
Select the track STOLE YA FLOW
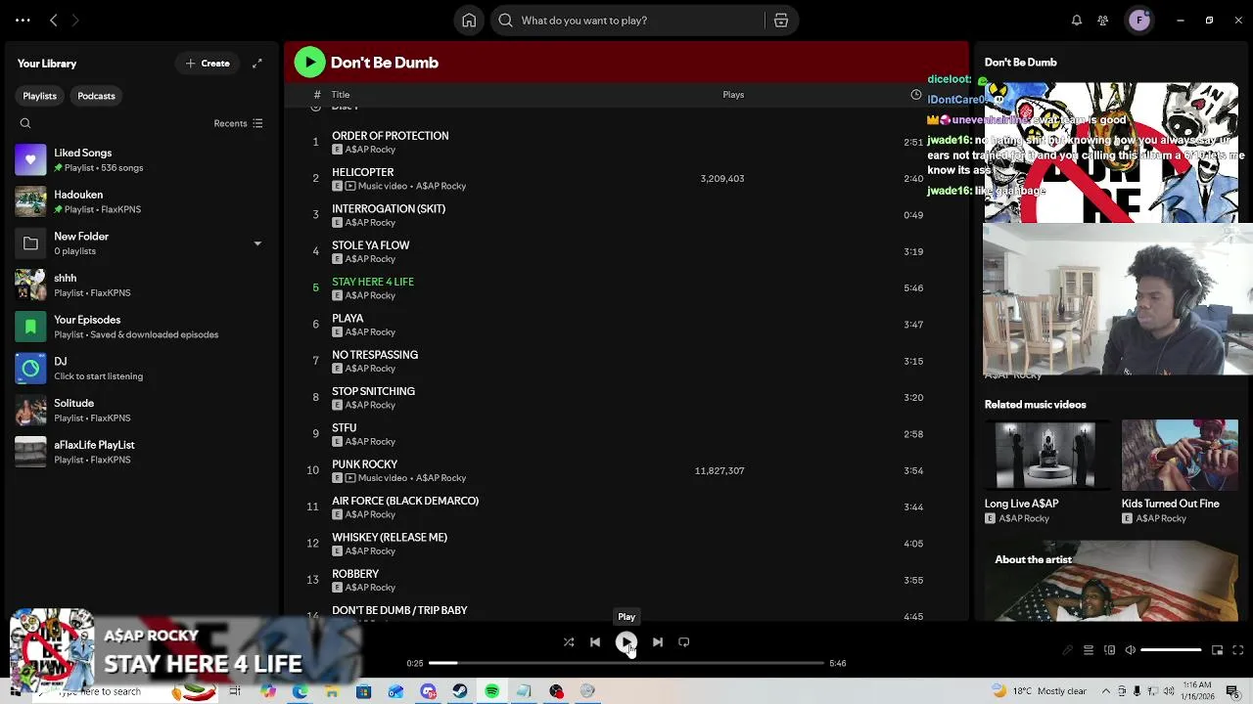click(x=370, y=245)
